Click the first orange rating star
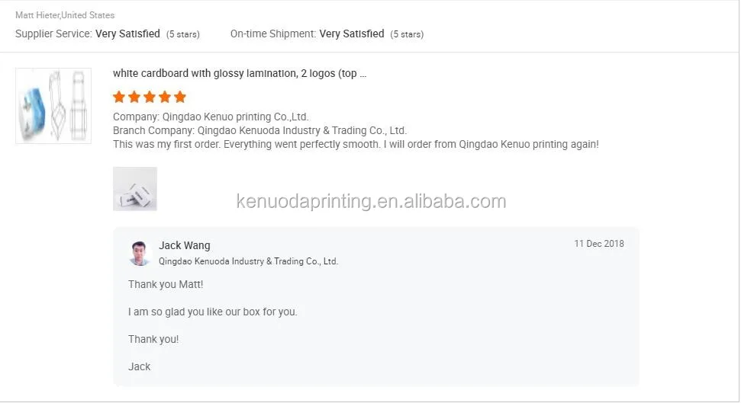 [x=119, y=98]
